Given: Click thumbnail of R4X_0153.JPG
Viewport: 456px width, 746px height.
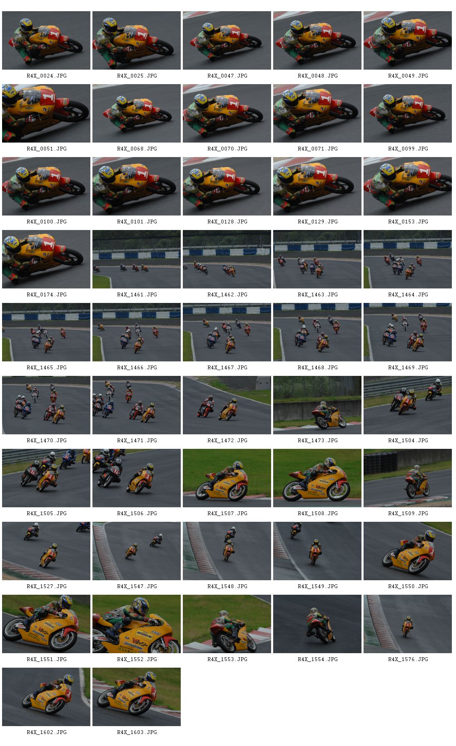Looking at the screenshot, I should [x=407, y=186].
